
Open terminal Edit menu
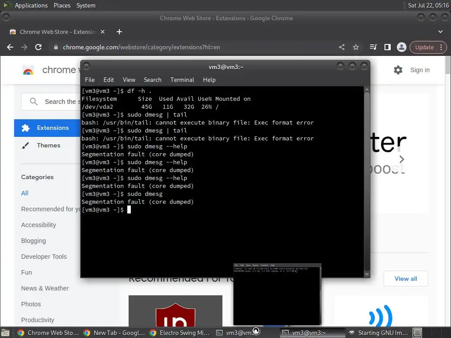109,80
